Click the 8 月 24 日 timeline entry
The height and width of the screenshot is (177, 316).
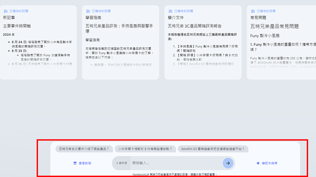42,44
